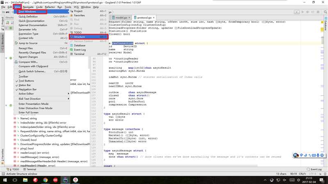
Task: Open Project side tool window strip
Action: (2, 23)
